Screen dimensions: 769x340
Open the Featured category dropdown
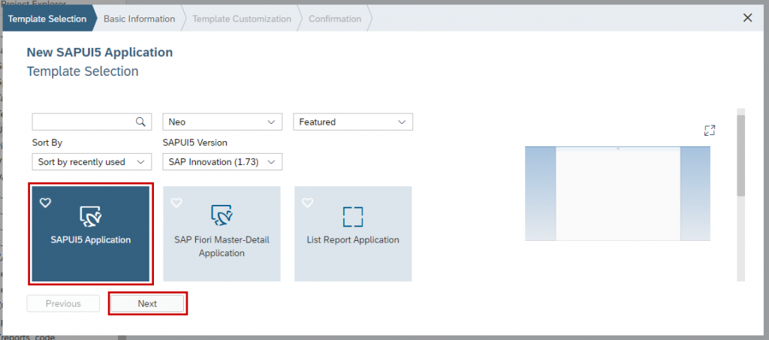[353, 122]
